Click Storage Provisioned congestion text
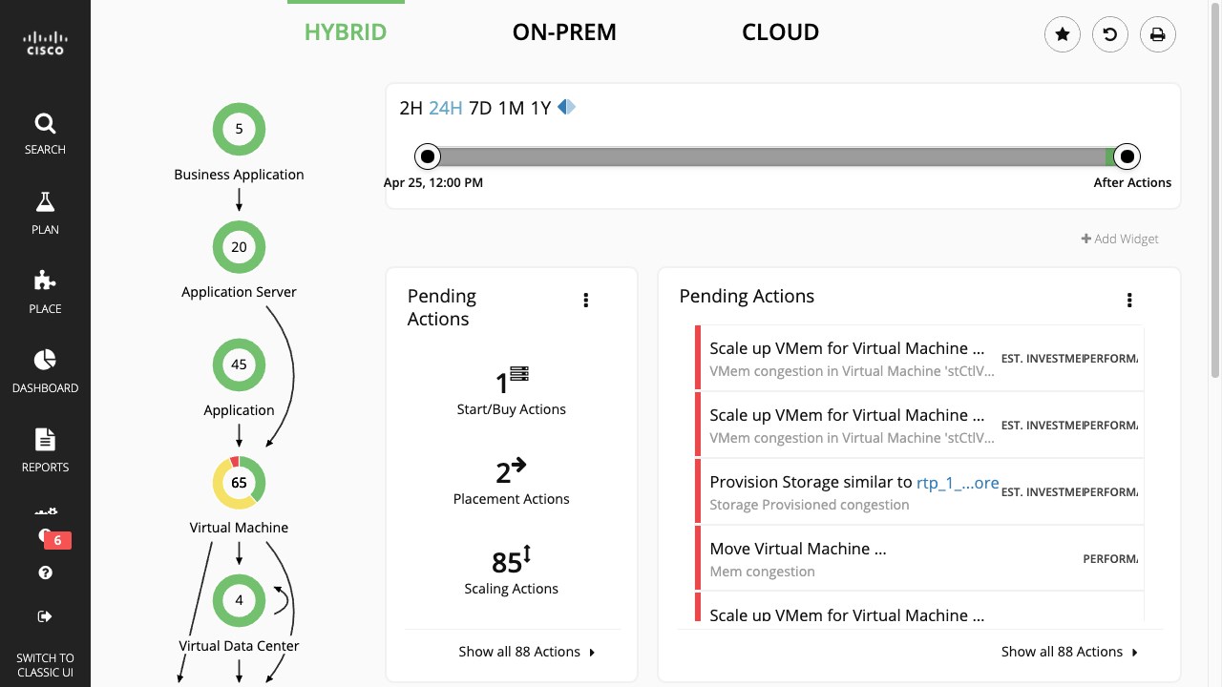This screenshot has height=687, width=1222. pyautogui.click(x=810, y=505)
